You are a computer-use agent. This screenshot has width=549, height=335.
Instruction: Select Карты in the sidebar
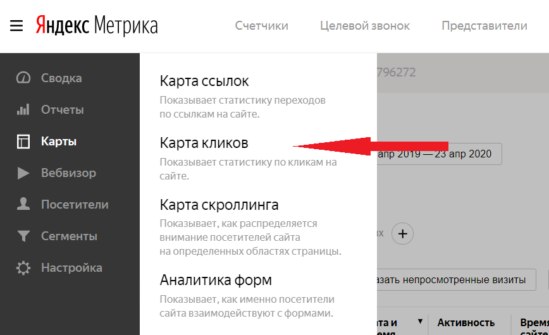(x=58, y=142)
